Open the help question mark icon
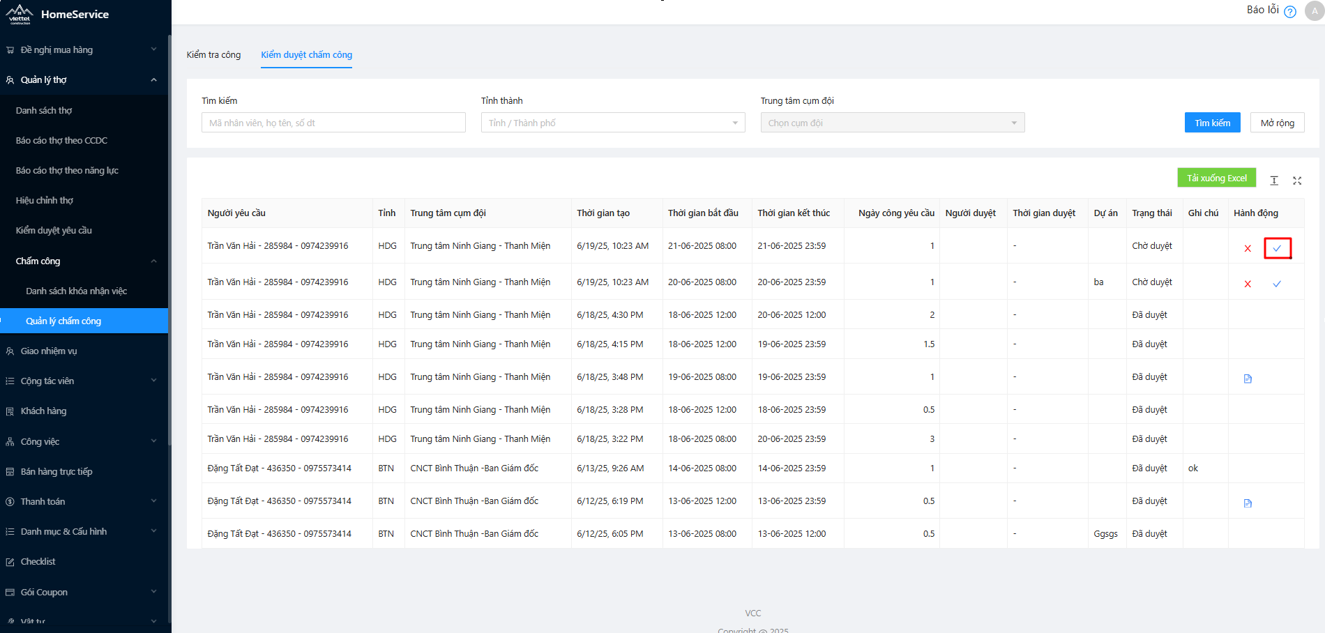 (1290, 11)
